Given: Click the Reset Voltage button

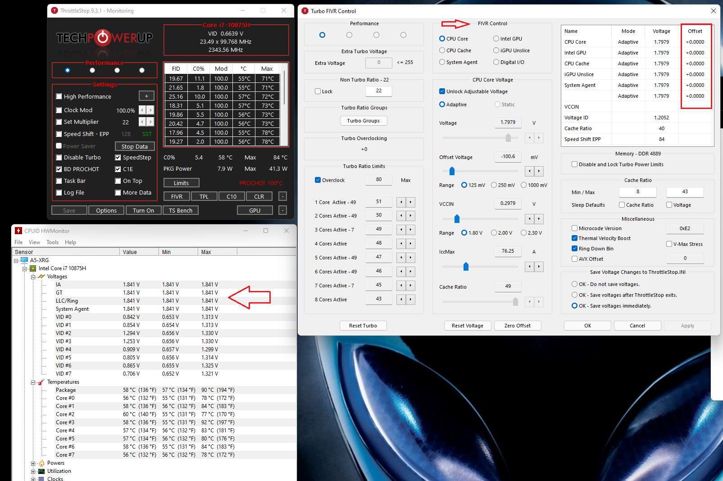Looking at the screenshot, I should coord(468,326).
